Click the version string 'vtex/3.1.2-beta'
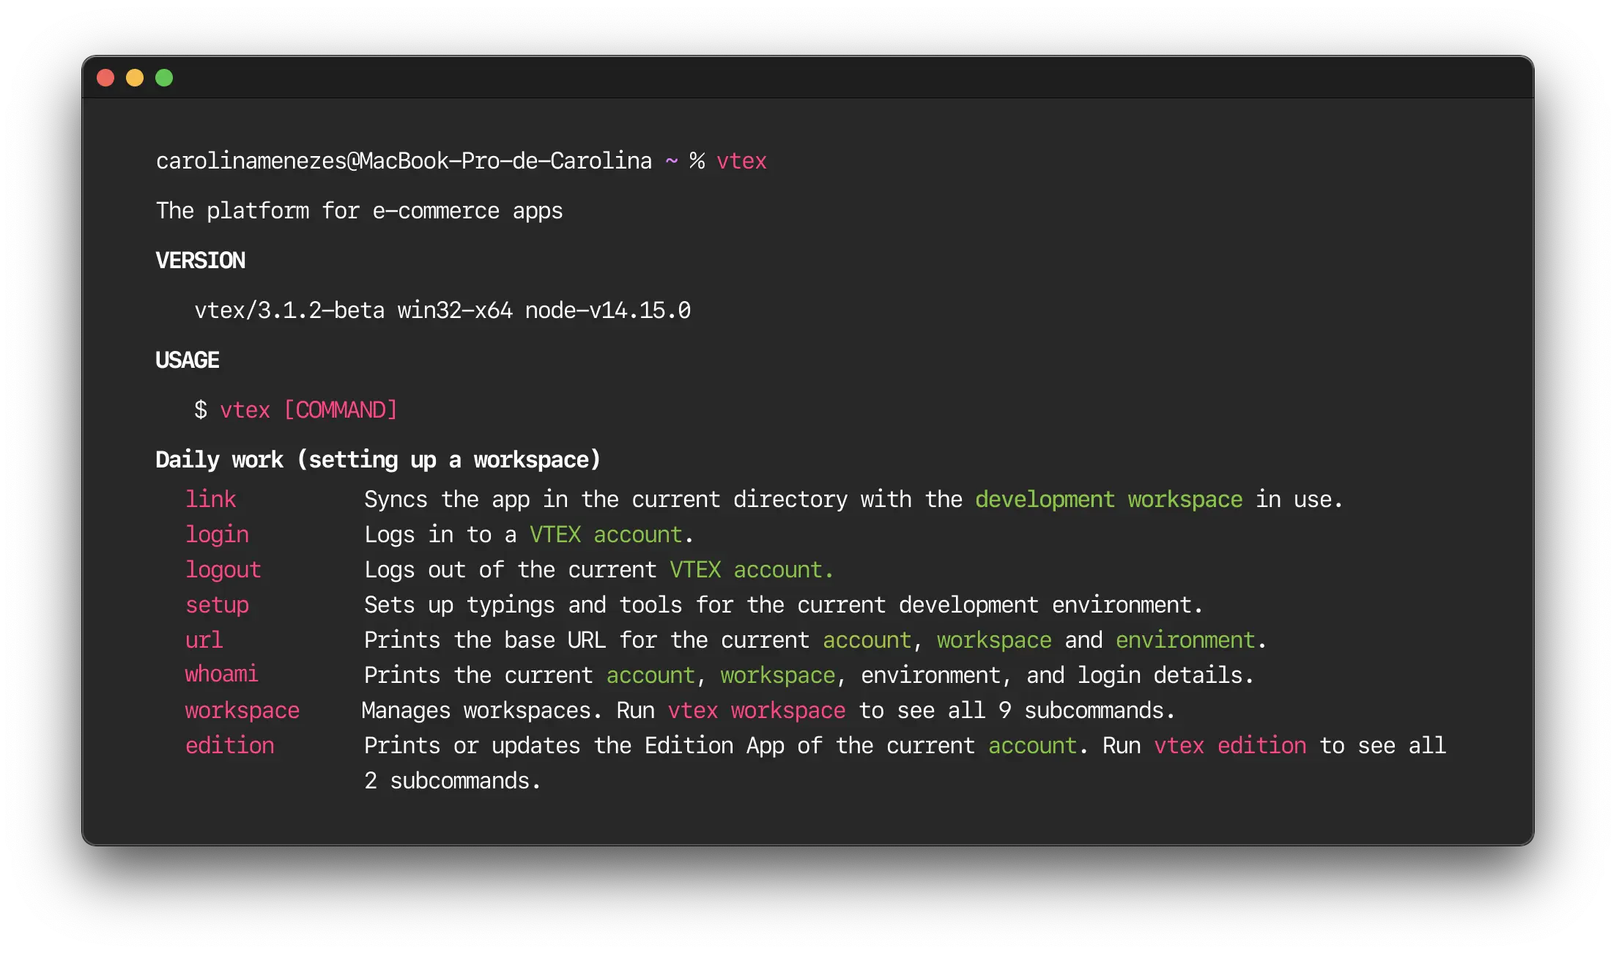The width and height of the screenshot is (1616, 954). [289, 310]
